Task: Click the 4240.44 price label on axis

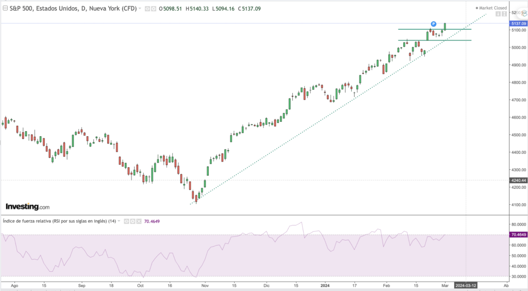Action: click(x=517, y=181)
